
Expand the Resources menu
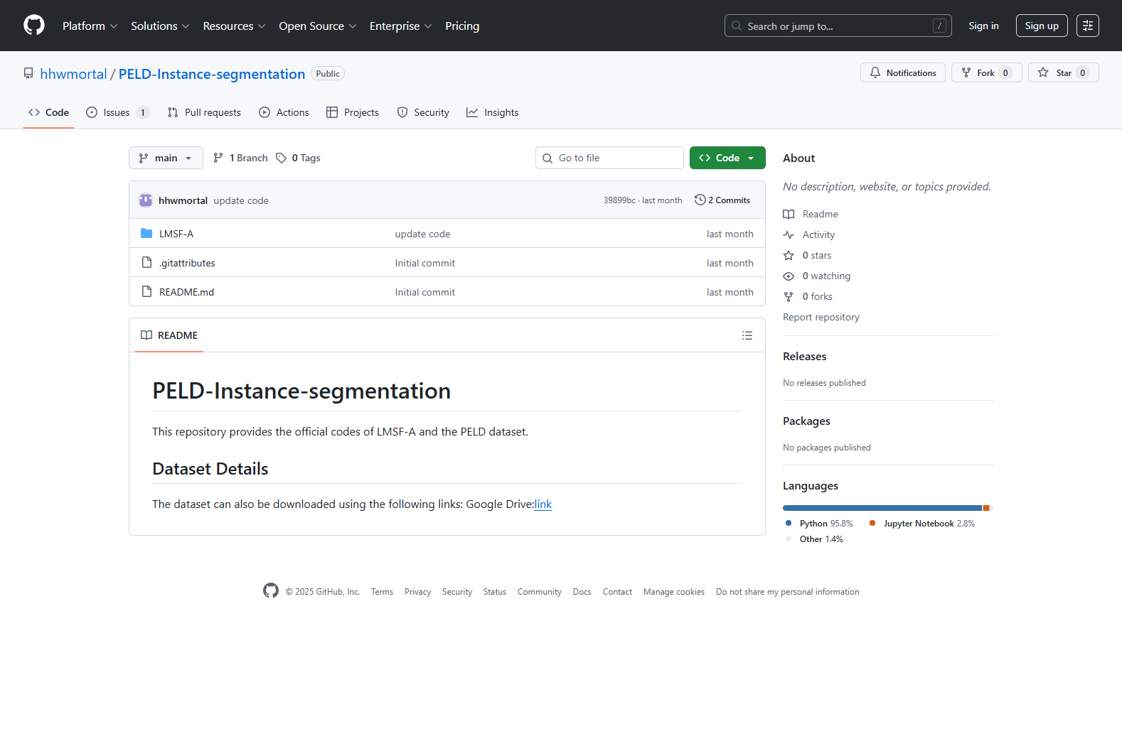(234, 26)
